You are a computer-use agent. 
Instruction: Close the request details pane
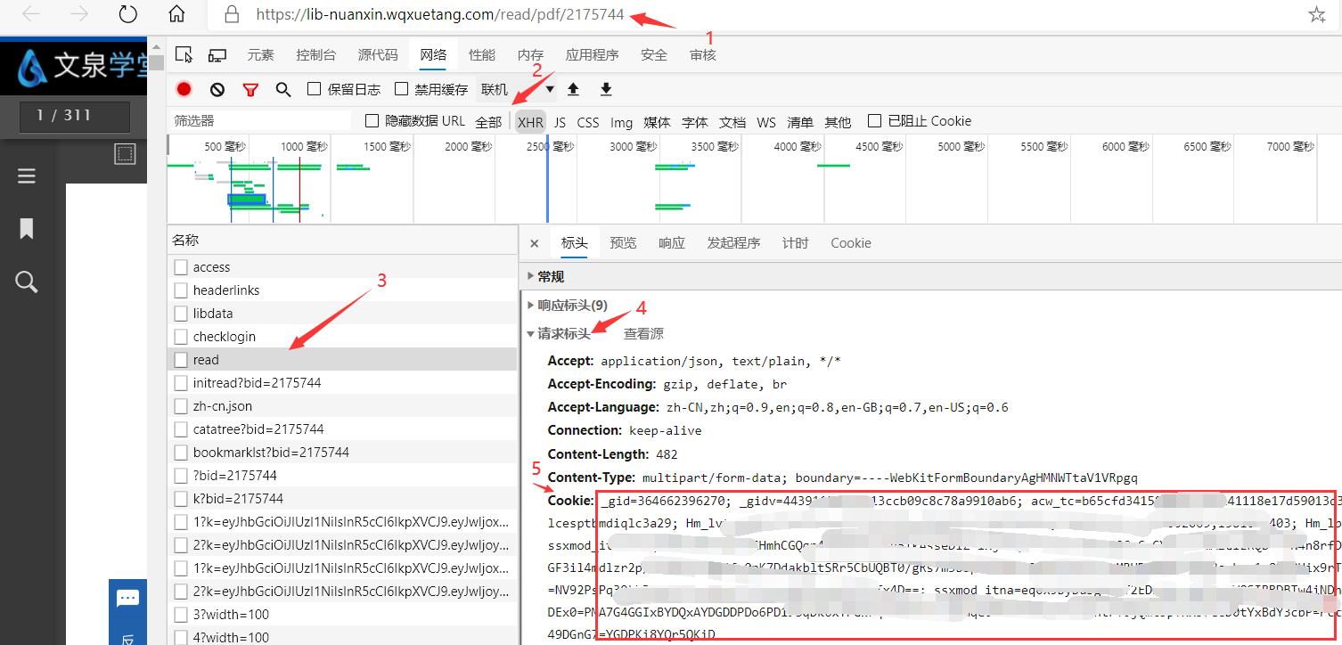point(534,243)
